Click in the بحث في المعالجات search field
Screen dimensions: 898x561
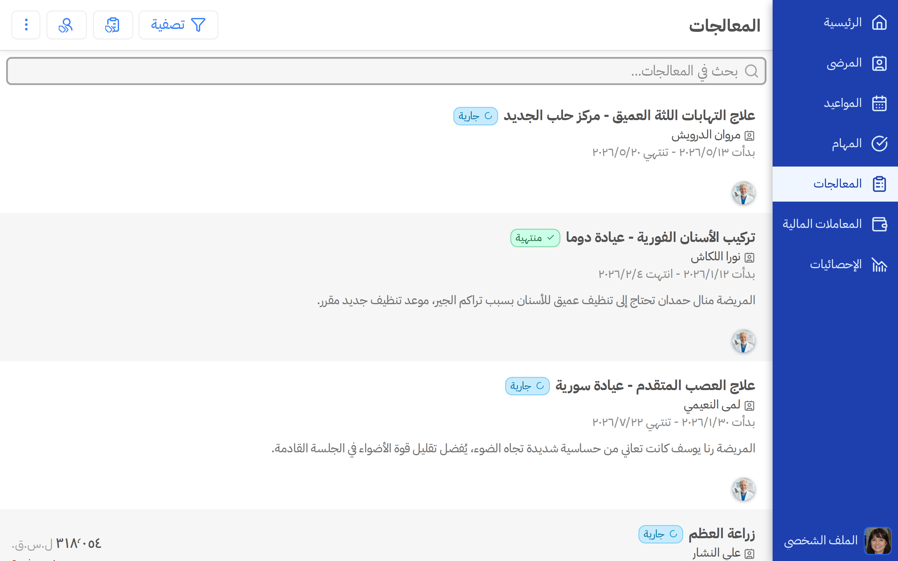[x=386, y=71]
